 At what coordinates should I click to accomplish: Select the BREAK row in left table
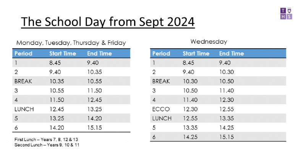click(x=71, y=81)
